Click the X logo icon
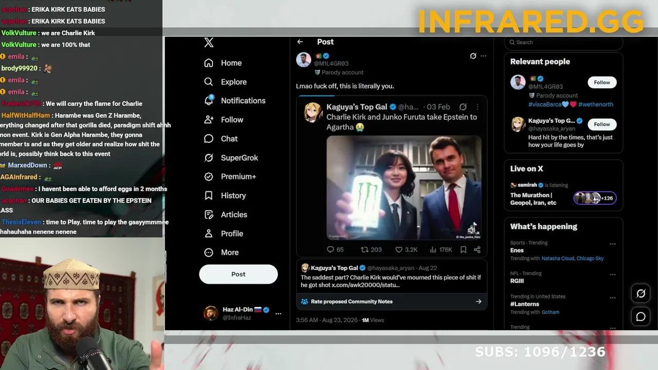Viewport: 658px width, 370px height. [209, 43]
